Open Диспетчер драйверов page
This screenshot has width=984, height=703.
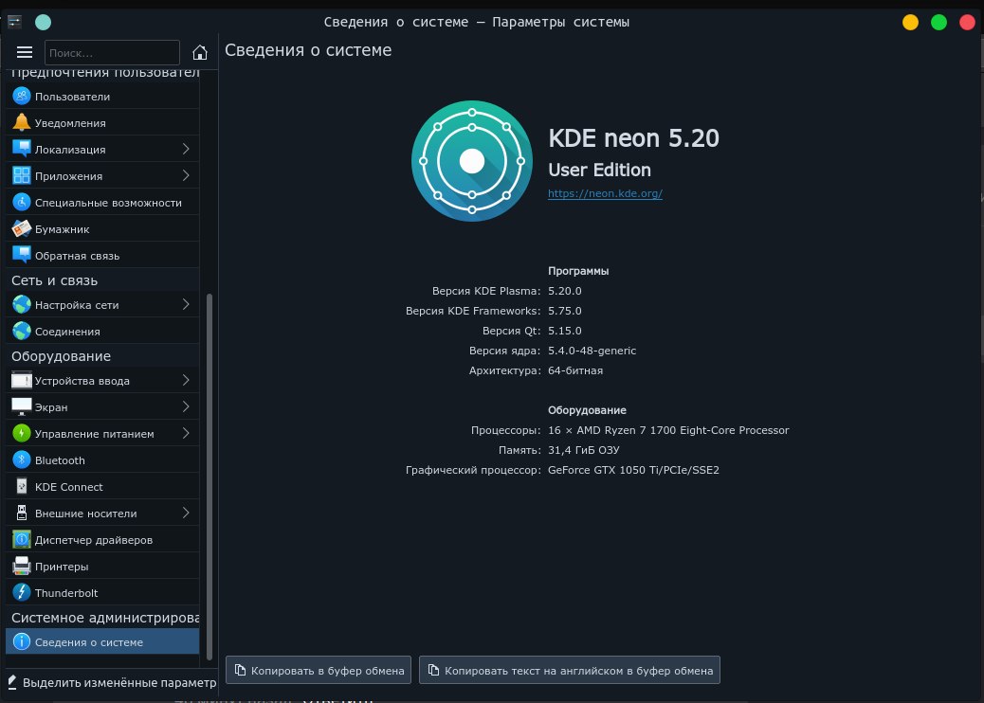[x=102, y=539]
